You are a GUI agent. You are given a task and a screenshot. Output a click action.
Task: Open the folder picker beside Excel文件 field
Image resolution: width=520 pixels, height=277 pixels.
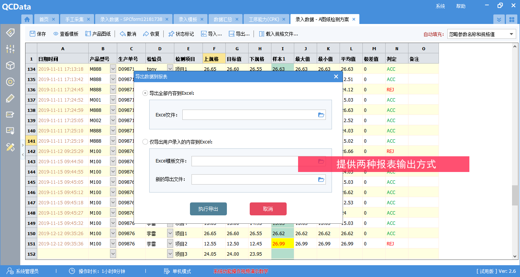(x=321, y=115)
